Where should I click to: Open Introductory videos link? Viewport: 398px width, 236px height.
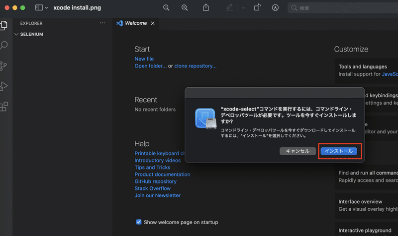(157, 160)
